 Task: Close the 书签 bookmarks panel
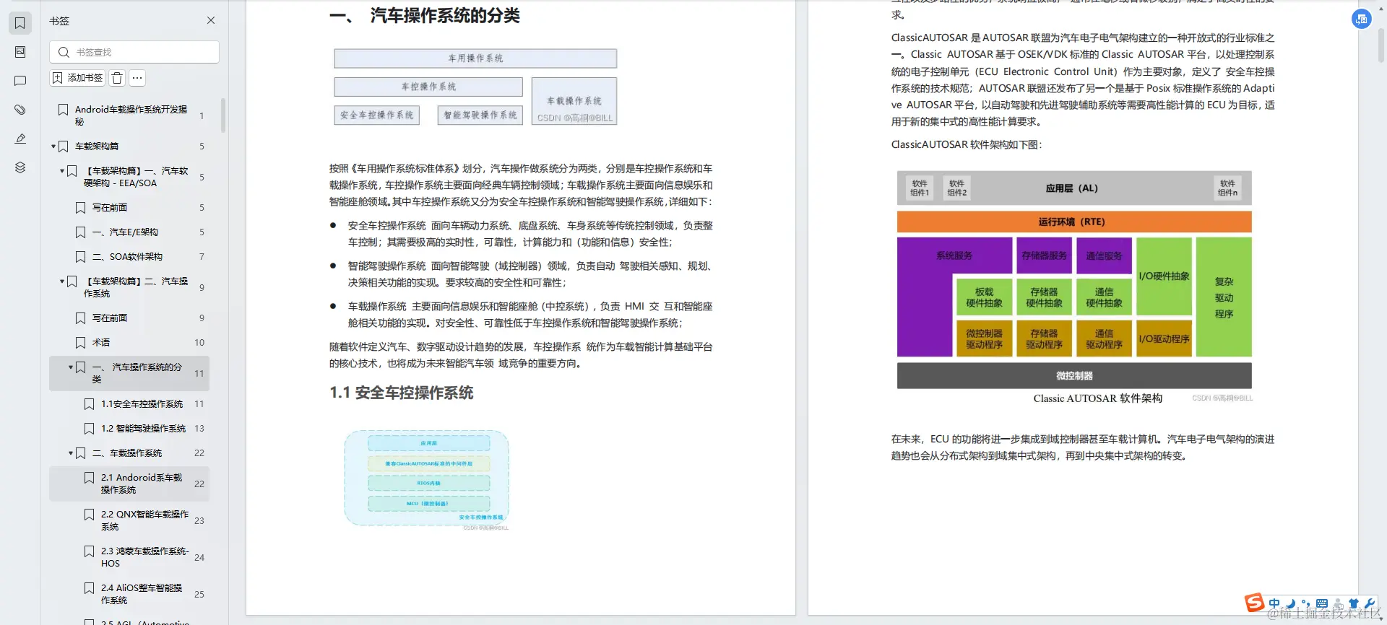(x=211, y=20)
